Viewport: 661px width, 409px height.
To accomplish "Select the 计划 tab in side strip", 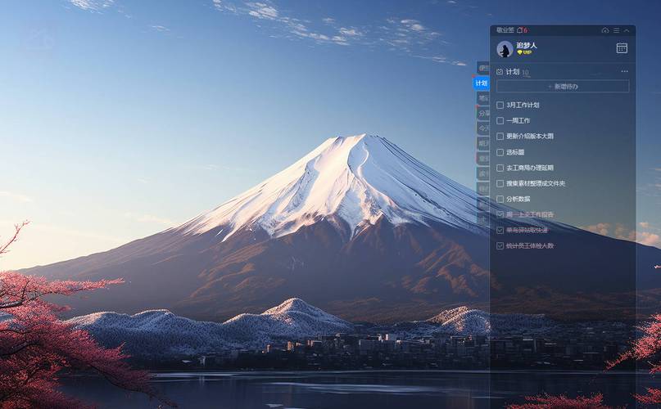I will pos(482,83).
